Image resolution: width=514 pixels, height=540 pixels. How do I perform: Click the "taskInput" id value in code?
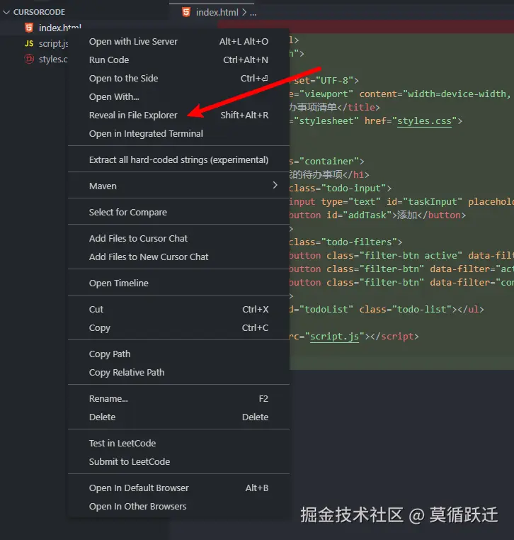point(433,202)
